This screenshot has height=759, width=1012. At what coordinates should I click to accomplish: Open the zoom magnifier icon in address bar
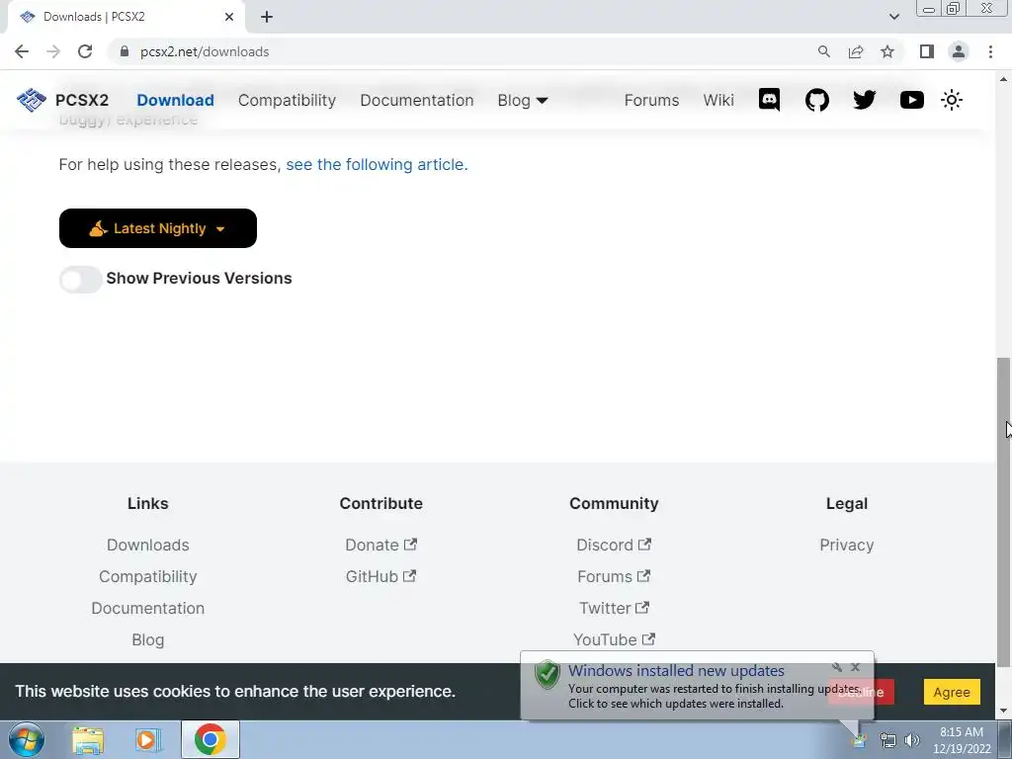(823, 51)
